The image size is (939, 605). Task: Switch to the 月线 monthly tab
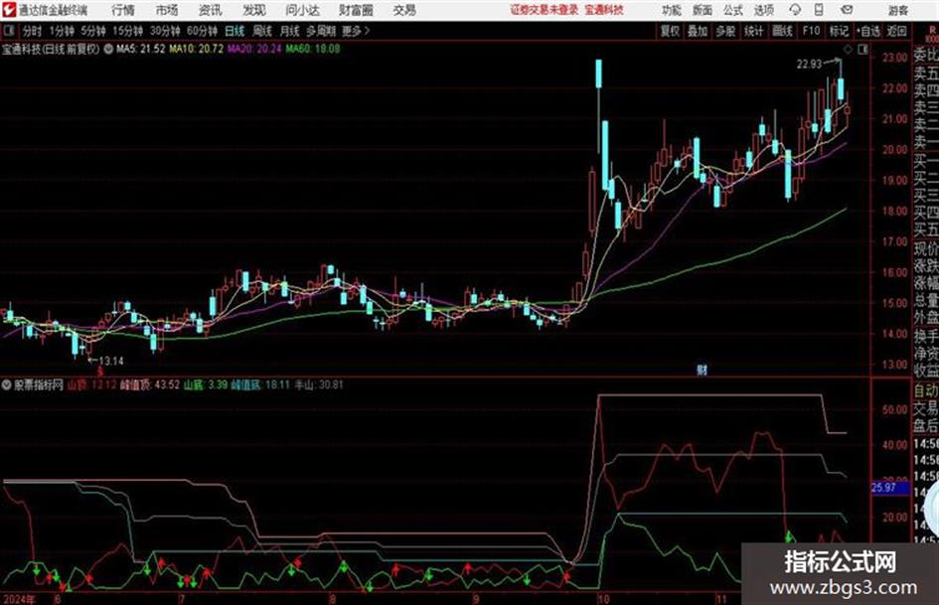290,31
